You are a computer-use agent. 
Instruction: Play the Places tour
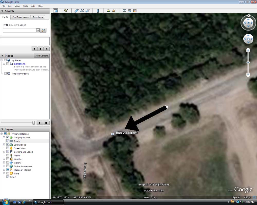(40, 123)
